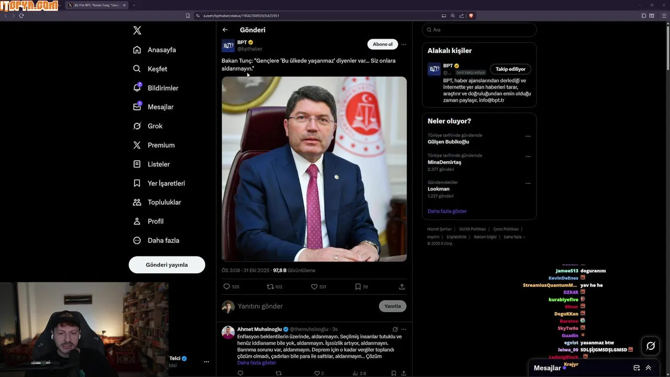Viewport: 670px width, 377px height.
Task: Bookmark the post with 39 bookmarks
Action: point(358,286)
